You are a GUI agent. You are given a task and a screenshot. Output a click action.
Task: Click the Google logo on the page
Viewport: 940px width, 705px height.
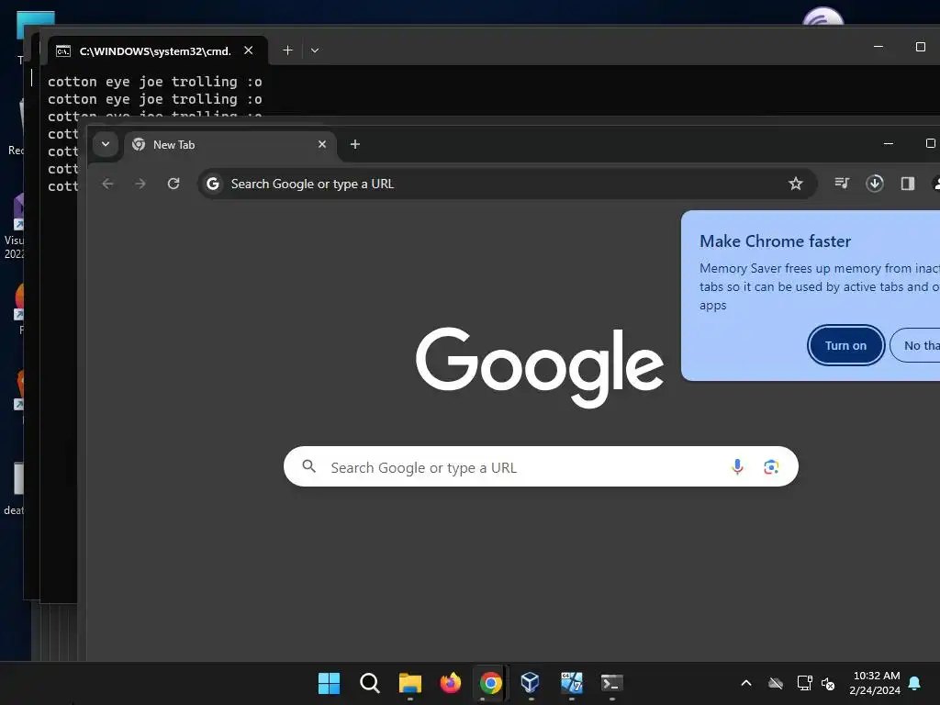(540, 366)
